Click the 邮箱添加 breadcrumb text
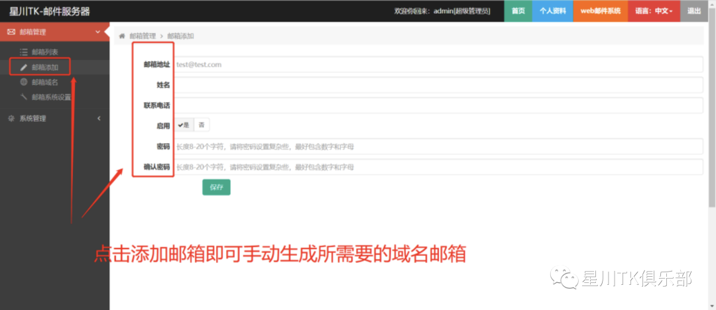Screen dimensions: 716x310 click(x=180, y=36)
